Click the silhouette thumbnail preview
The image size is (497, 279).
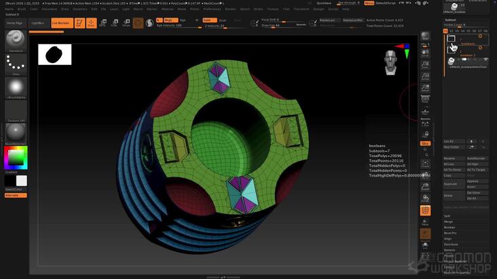pyautogui.click(x=54, y=54)
